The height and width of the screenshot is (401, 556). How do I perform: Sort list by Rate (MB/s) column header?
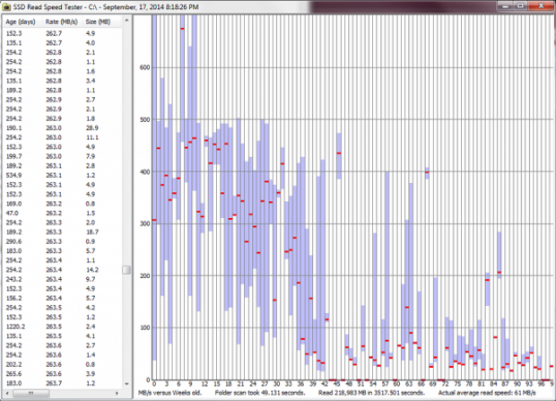tap(60, 21)
